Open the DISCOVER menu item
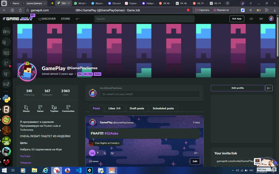This screenshot has width=279, height=174. [x=47, y=19]
